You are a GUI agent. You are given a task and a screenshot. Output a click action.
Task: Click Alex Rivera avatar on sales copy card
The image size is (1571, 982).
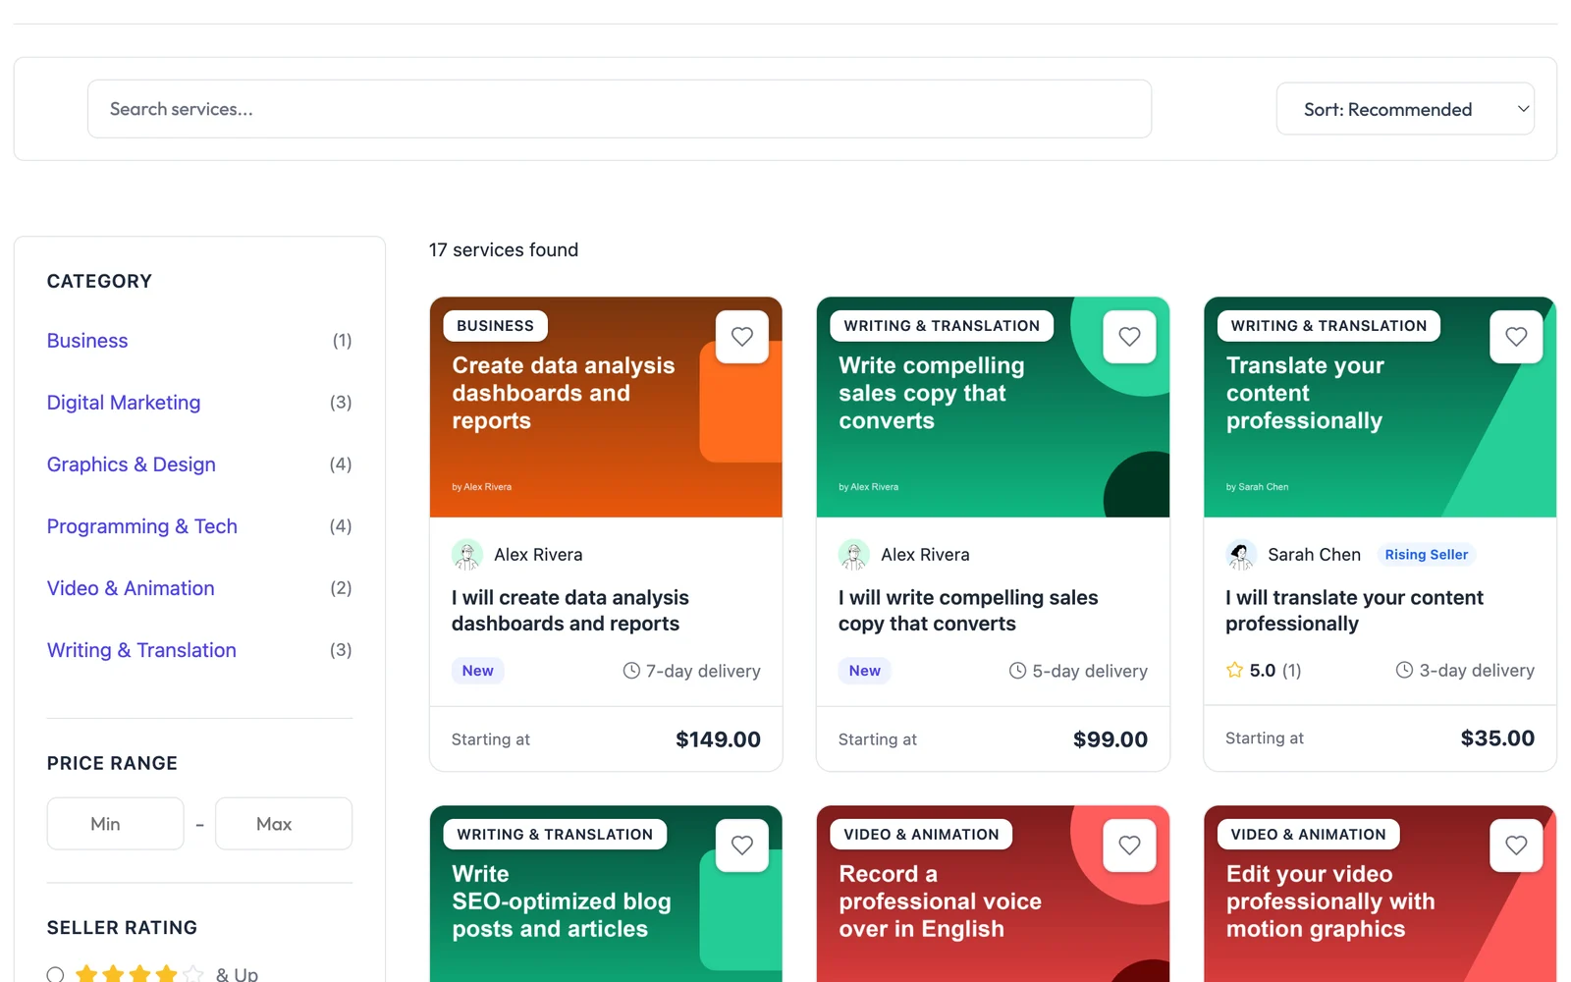click(854, 555)
